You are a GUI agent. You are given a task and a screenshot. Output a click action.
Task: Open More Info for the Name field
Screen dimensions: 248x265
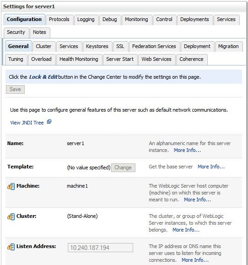(187, 150)
